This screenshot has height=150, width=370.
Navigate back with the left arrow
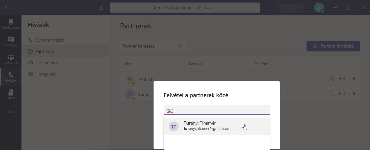click(x=6, y=8)
